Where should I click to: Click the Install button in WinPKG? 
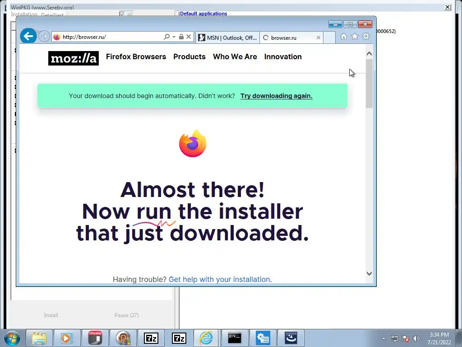(51, 315)
